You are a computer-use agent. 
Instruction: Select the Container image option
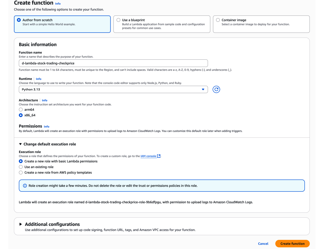click(x=218, y=20)
